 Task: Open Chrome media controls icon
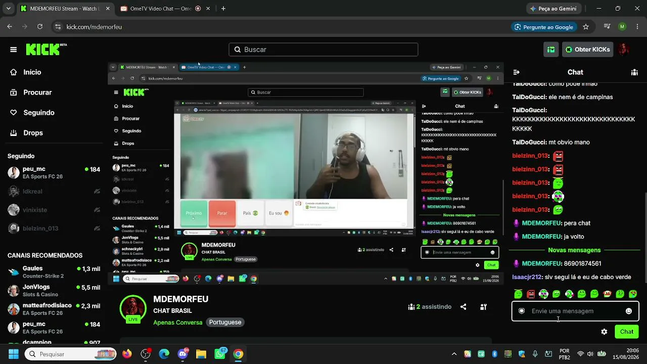tap(608, 27)
